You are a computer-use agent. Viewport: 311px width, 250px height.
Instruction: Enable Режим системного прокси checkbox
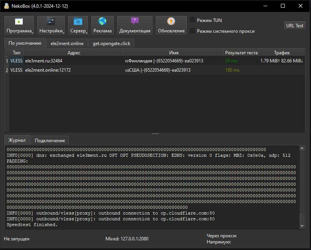tap(193, 31)
